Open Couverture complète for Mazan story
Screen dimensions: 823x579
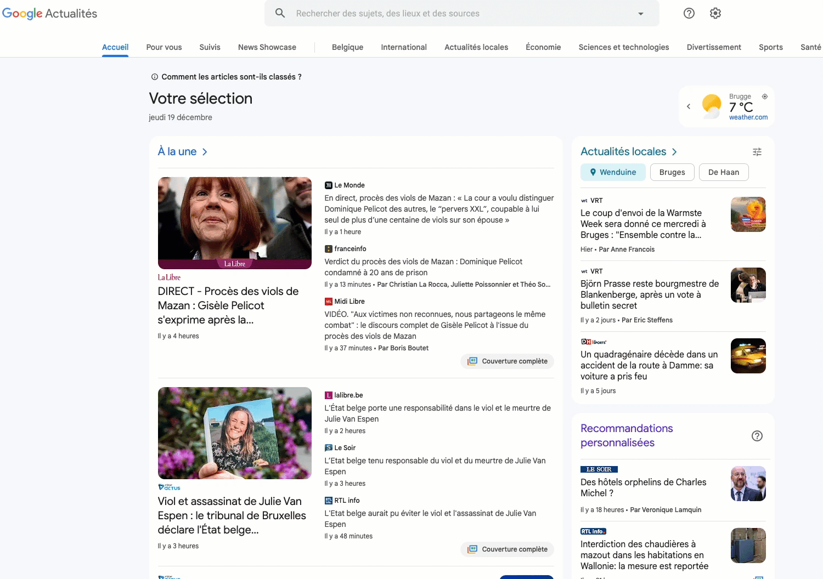(x=508, y=361)
